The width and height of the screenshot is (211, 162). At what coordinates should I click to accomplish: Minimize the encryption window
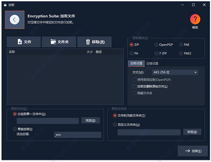click(x=182, y=5)
